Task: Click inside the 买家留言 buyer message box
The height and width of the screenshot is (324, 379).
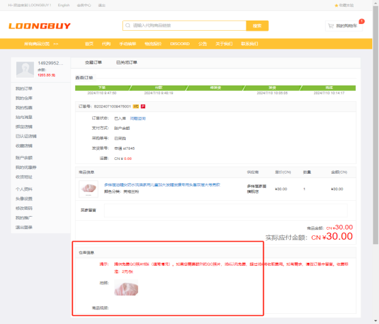Action: 226,211
